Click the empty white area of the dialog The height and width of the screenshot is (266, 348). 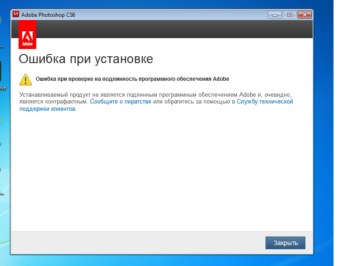tap(159, 172)
